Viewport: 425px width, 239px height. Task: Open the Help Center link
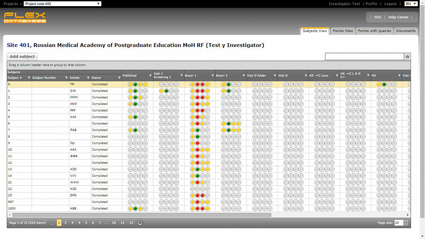coord(398,17)
